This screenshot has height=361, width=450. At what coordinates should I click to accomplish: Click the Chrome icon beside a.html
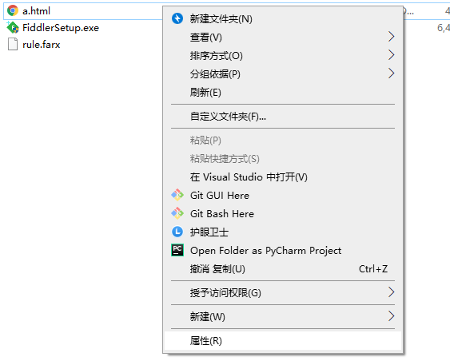[13, 10]
